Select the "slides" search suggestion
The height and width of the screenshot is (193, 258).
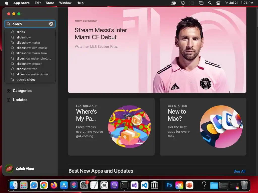coord(30,32)
